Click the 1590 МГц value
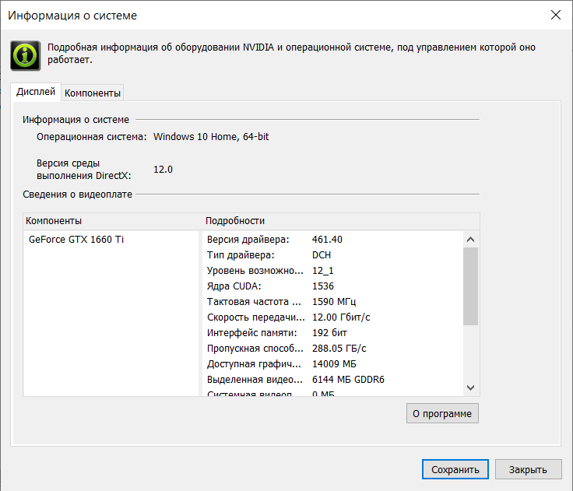The image size is (573, 491). [334, 302]
